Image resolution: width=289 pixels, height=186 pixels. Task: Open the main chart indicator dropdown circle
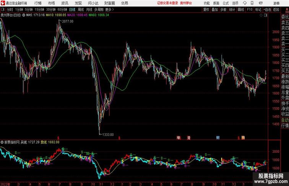[x=24, y=15]
